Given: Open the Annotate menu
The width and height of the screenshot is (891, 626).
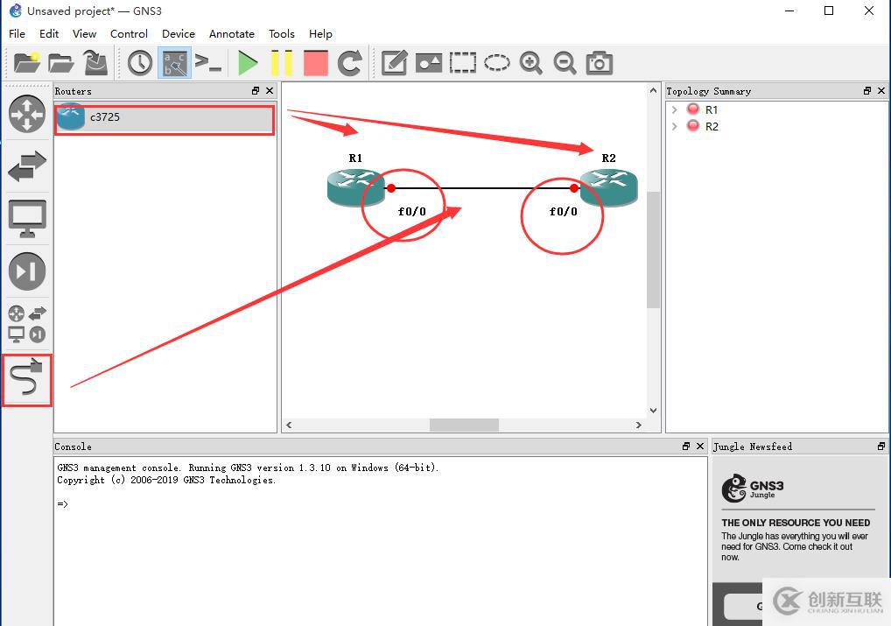Looking at the screenshot, I should (232, 33).
